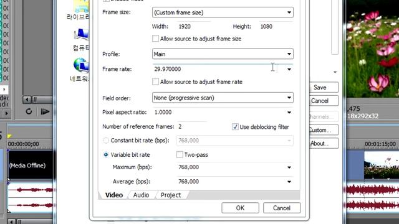Viewport: 399px width, 224px height.
Task: Click the refresh loop icon in trimmer
Action: [x=29, y=111]
